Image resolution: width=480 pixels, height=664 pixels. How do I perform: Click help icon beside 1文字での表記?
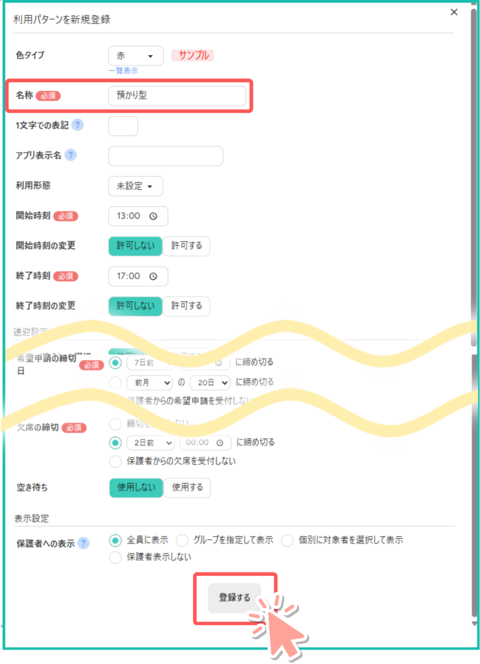[x=78, y=125]
